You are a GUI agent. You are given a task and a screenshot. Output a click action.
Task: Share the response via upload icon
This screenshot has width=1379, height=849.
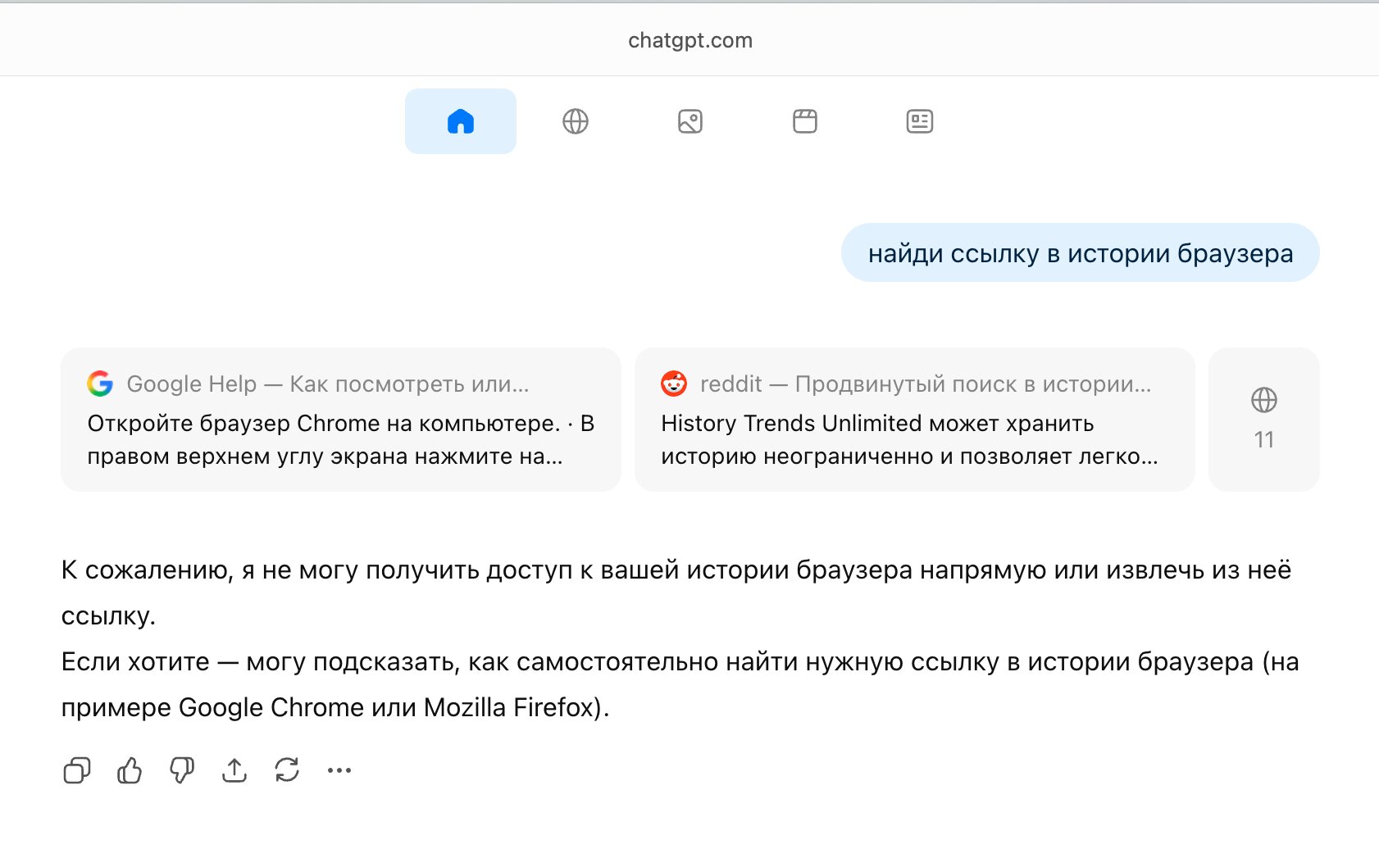click(x=234, y=770)
